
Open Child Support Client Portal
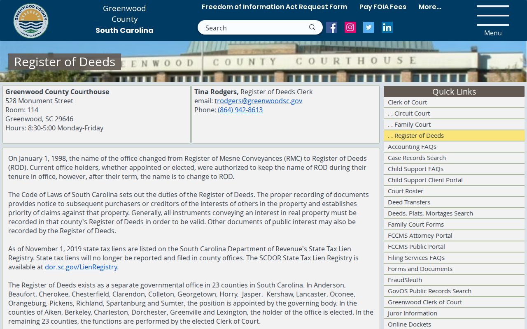(454, 180)
